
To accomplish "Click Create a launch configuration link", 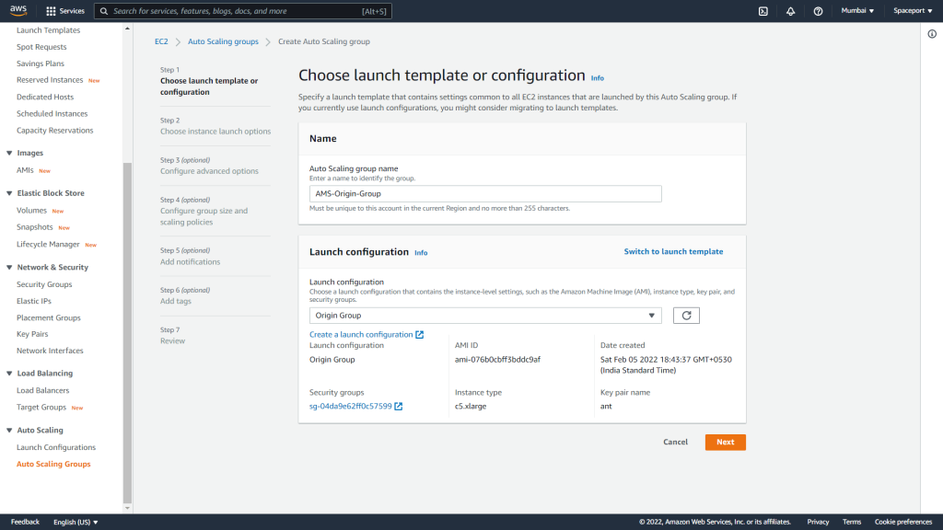I will point(361,335).
